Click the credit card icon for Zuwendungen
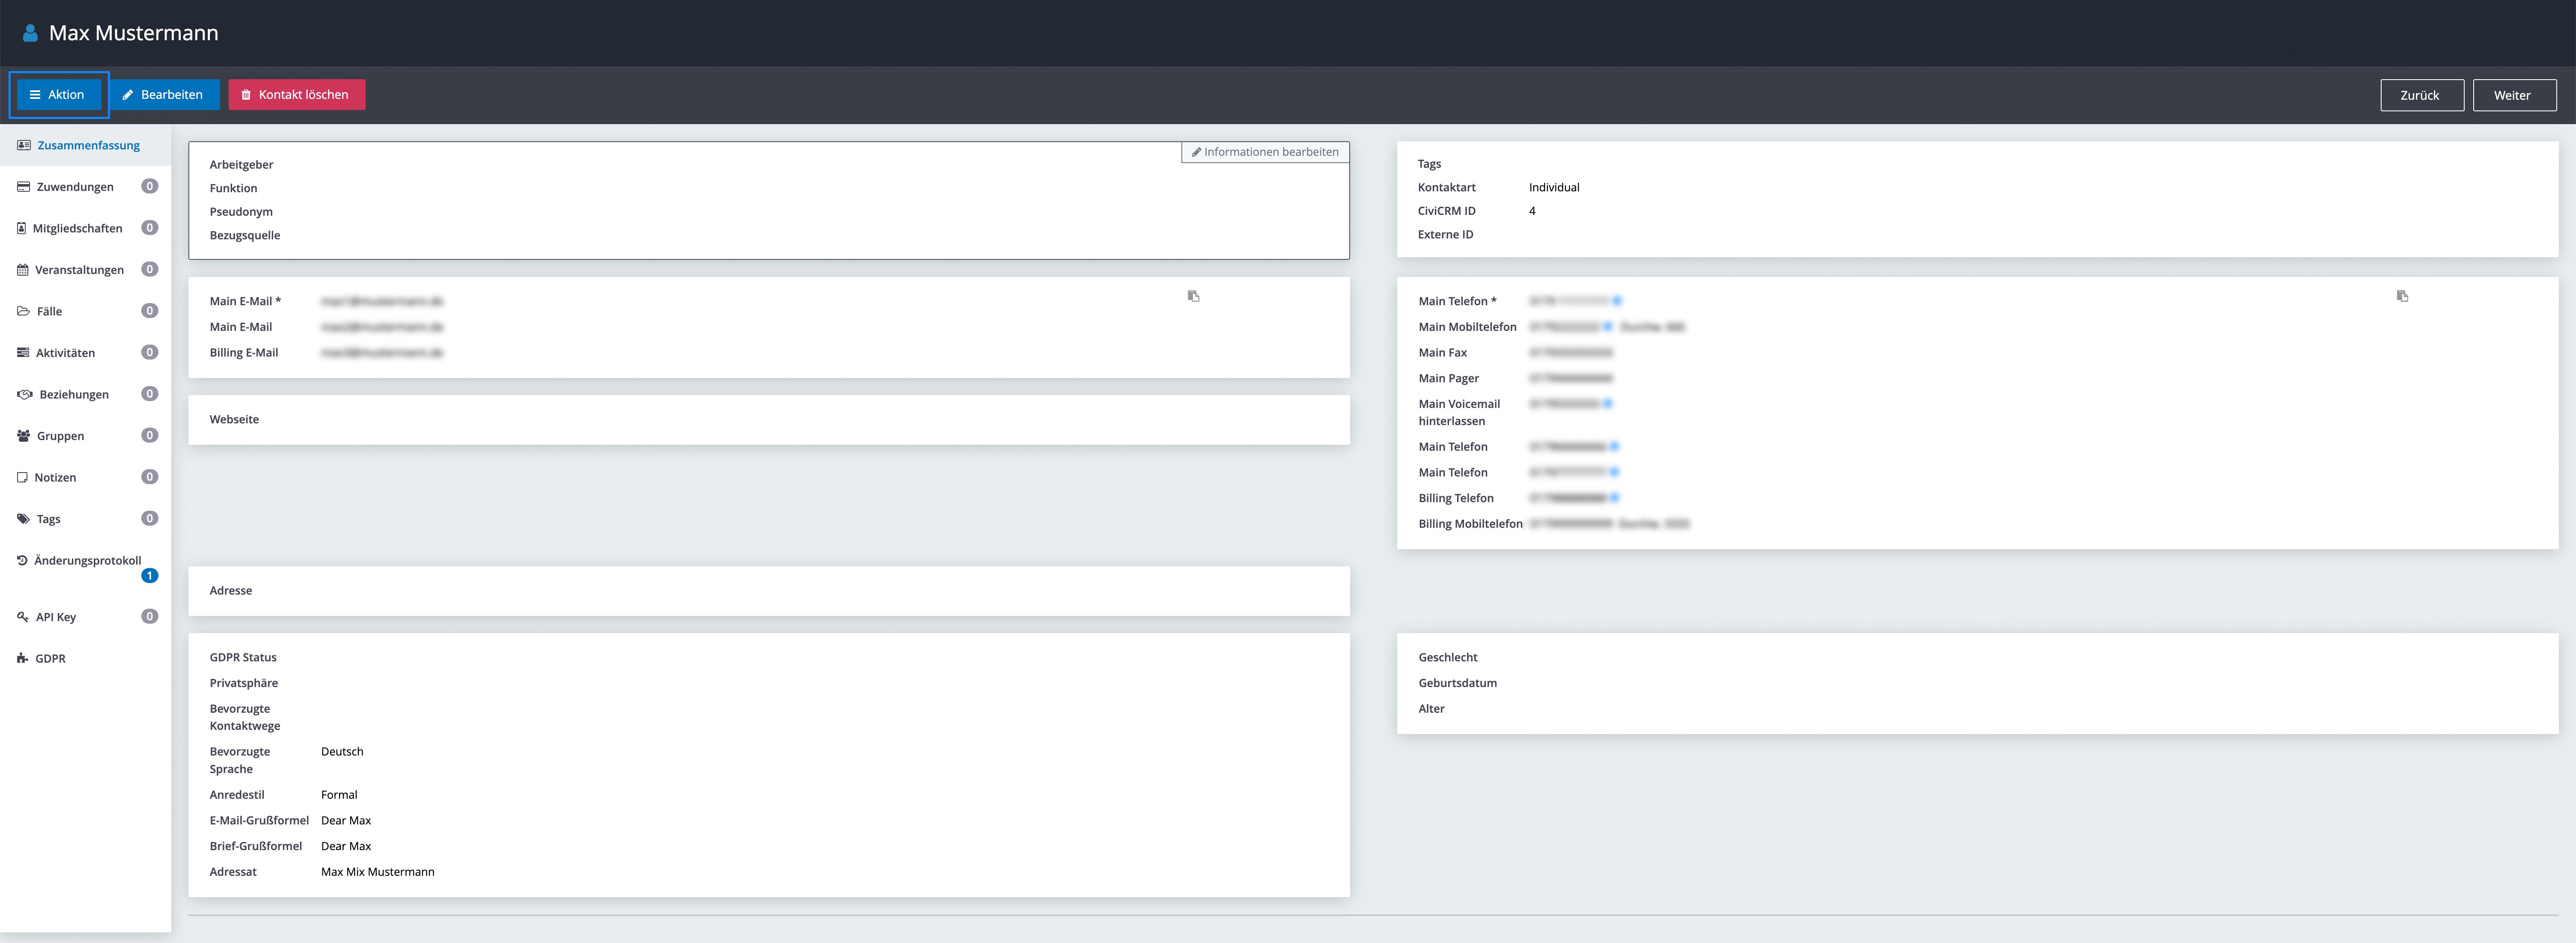Viewport: 2576px width, 943px height. [x=23, y=187]
